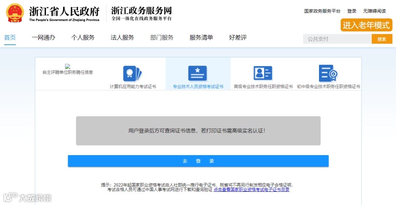Image resolution: width=396 pixels, height=205 pixels.
Task: Click the 去登录 blue button
Action: point(198,161)
